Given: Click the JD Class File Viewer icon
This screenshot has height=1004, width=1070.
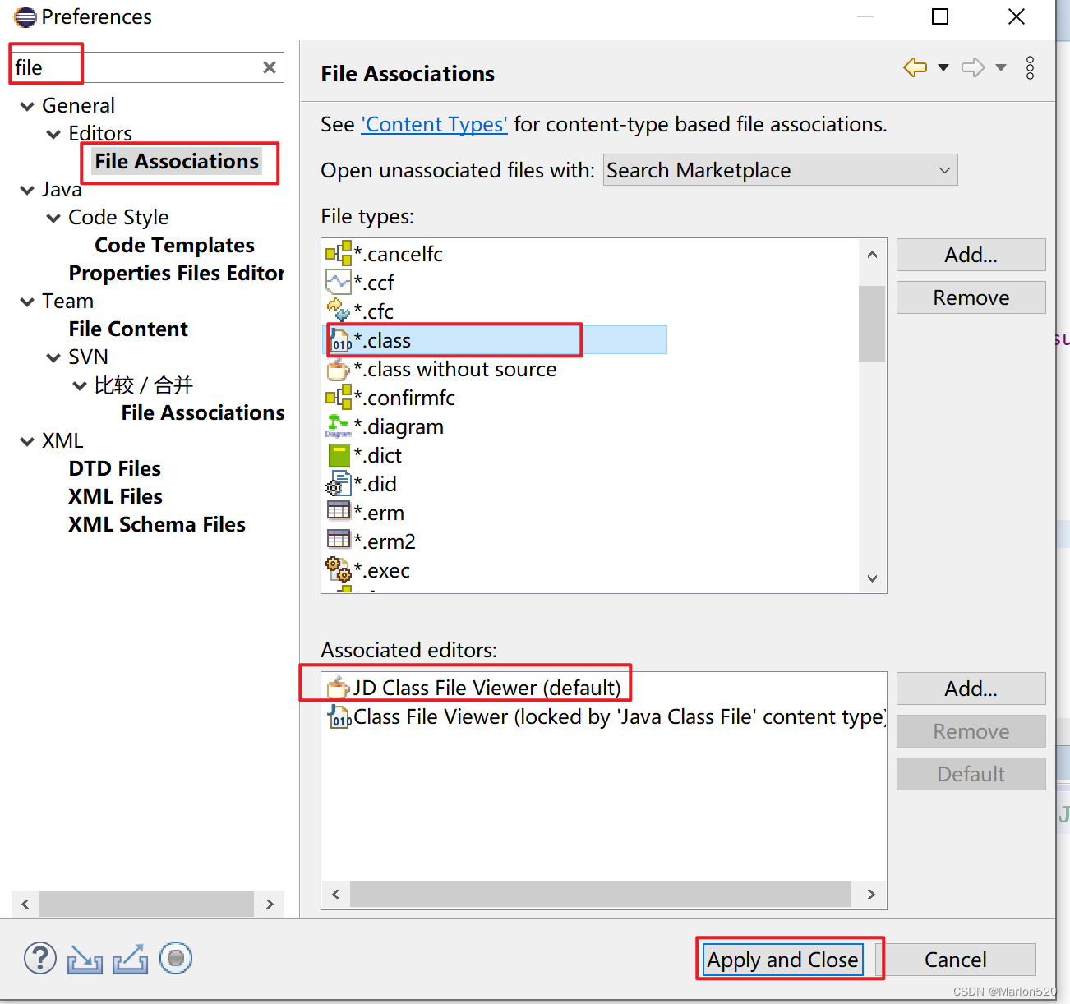Looking at the screenshot, I should tap(339, 688).
